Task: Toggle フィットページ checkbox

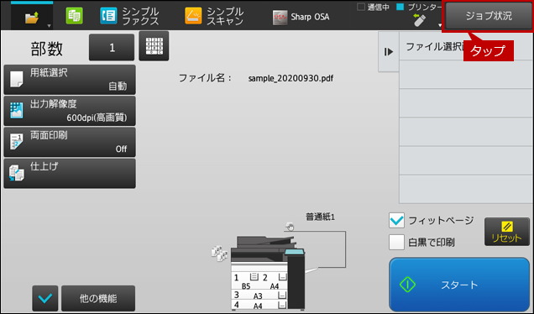Action: 396,221
